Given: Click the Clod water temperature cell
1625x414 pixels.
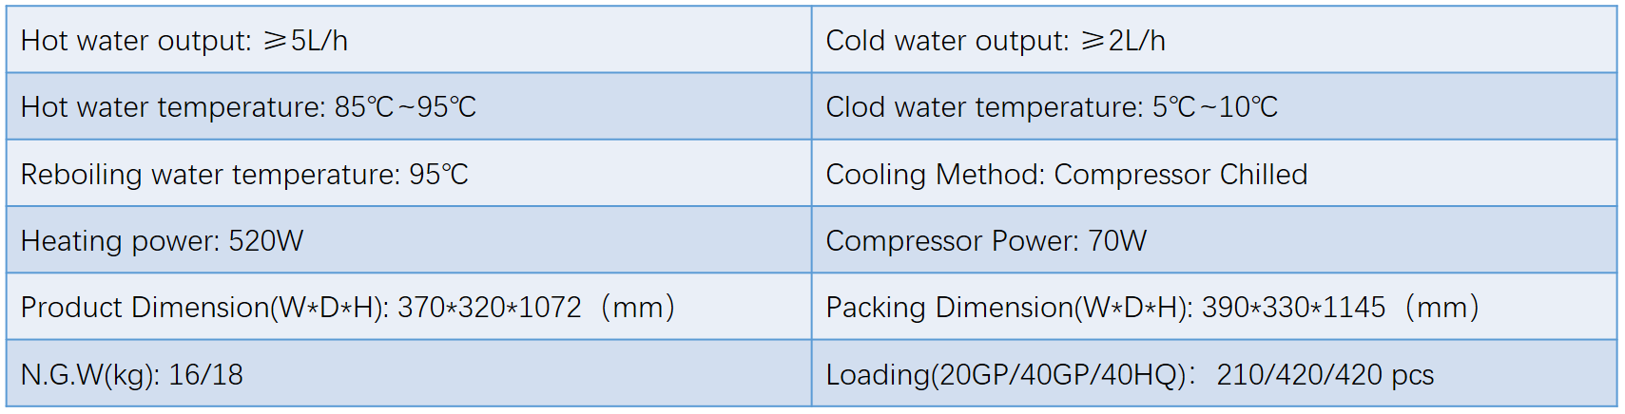Looking at the screenshot, I should tap(1214, 106).
